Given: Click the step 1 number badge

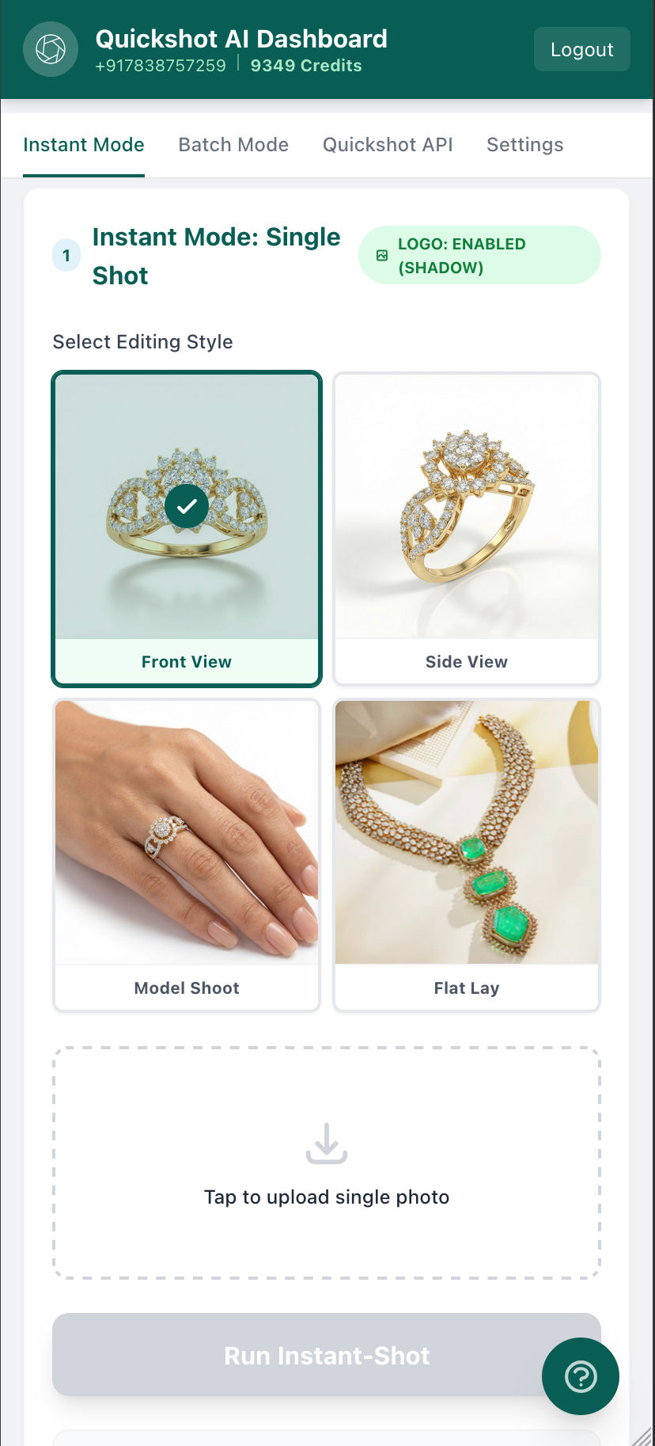Looking at the screenshot, I should click(x=66, y=255).
